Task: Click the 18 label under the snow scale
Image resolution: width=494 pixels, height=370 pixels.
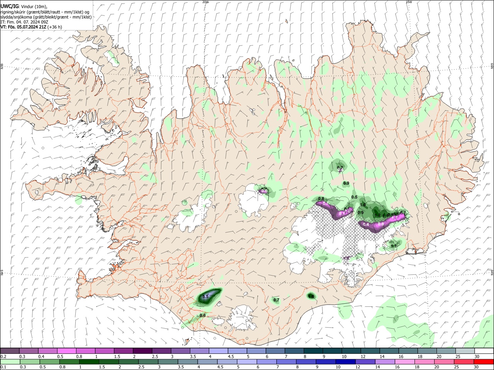Action: 420,357
